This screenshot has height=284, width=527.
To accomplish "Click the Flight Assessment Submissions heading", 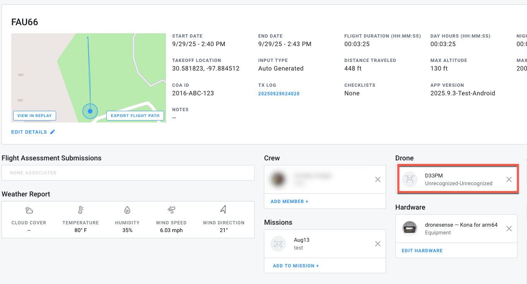I will pos(51,158).
